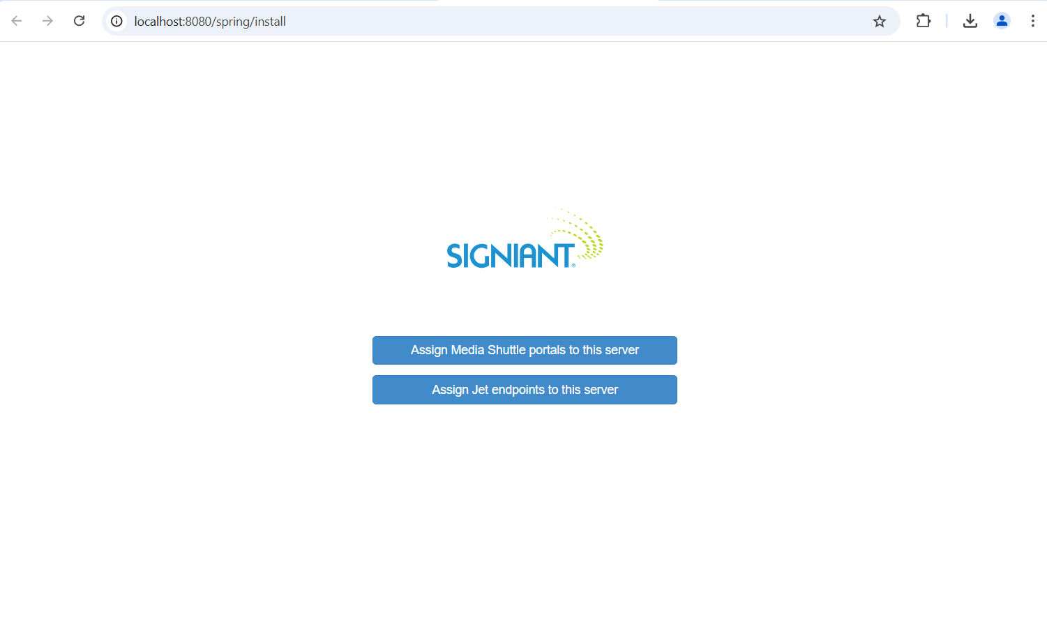Screen dimensions: 1047x631
Task: Click the letter 'S' of the Signiant logo
Action: 455,256
